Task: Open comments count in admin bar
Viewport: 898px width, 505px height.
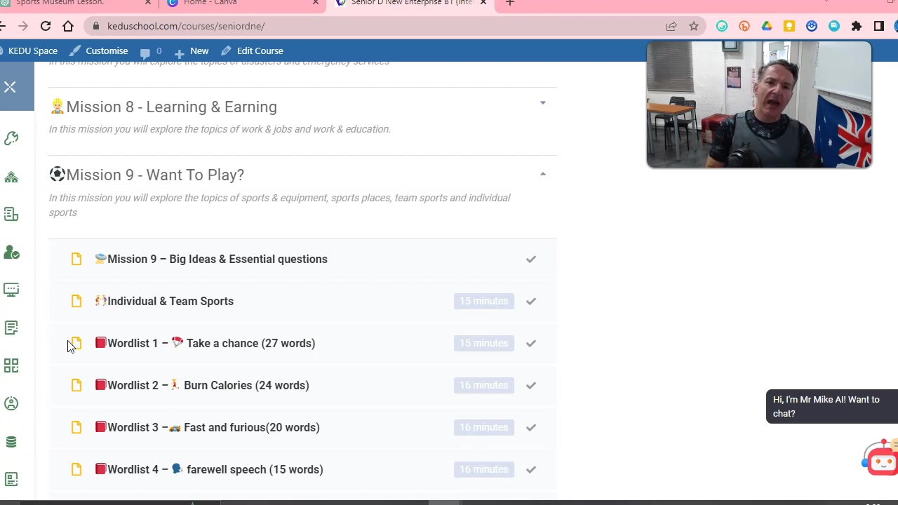Action: click(x=151, y=50)
